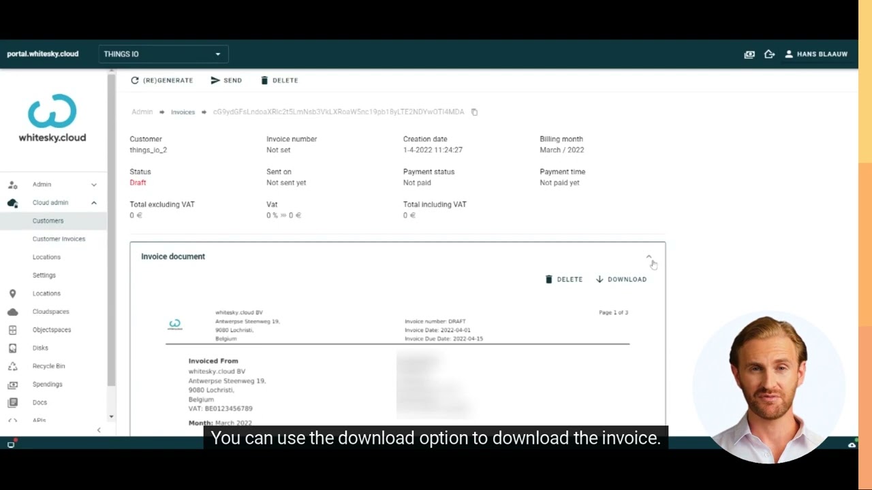Click the things_io_2 customer value
872x490 pixels.
(x=148, y=150)
